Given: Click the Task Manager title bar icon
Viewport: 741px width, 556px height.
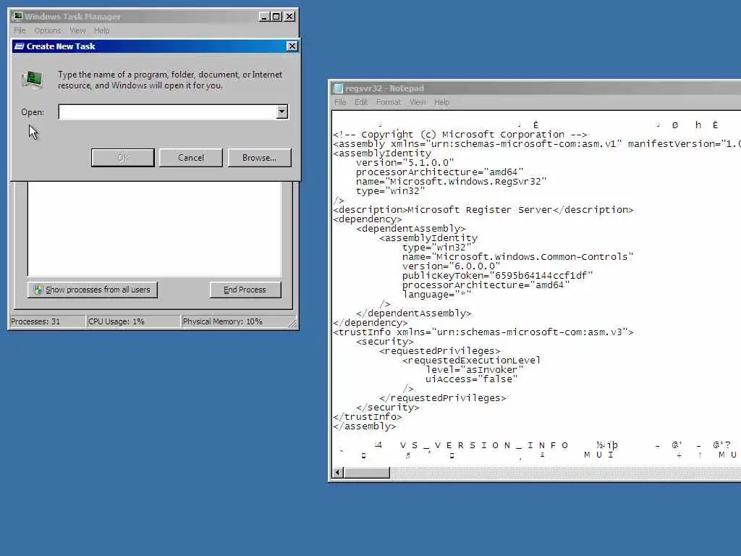Looking at the screenshot, I should [17, 16].
